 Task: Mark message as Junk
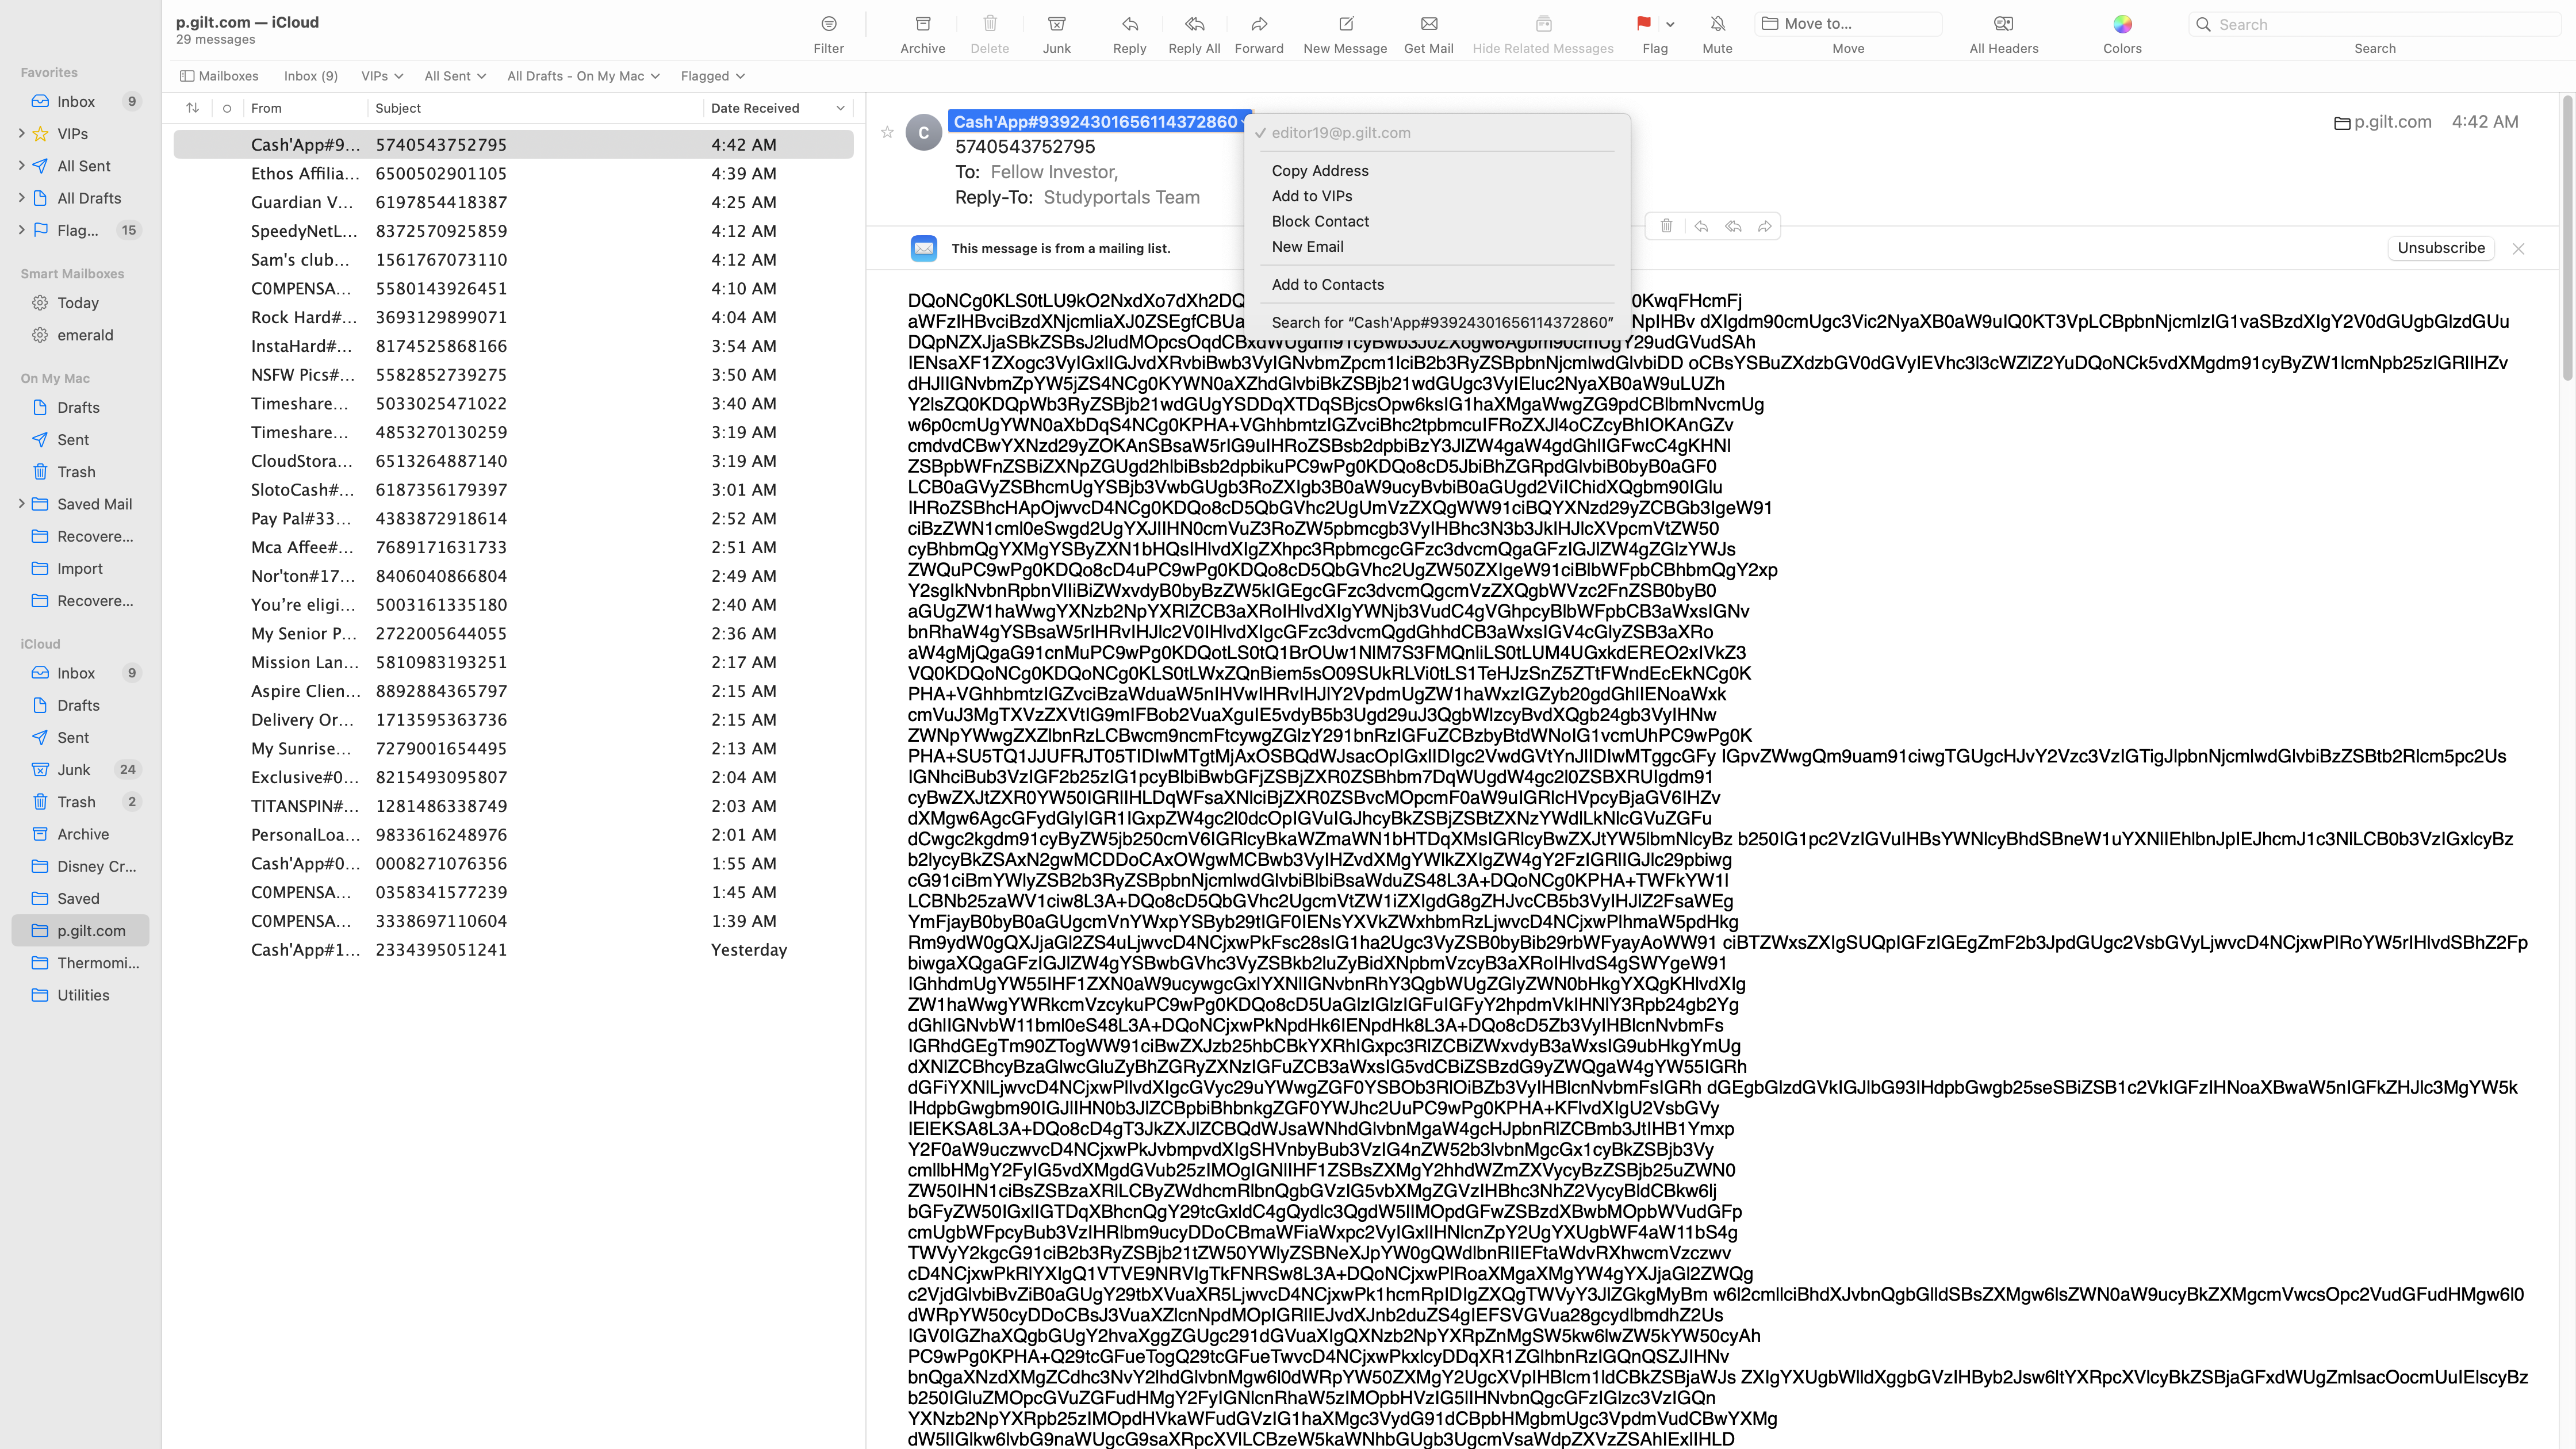click(1056, 24)
